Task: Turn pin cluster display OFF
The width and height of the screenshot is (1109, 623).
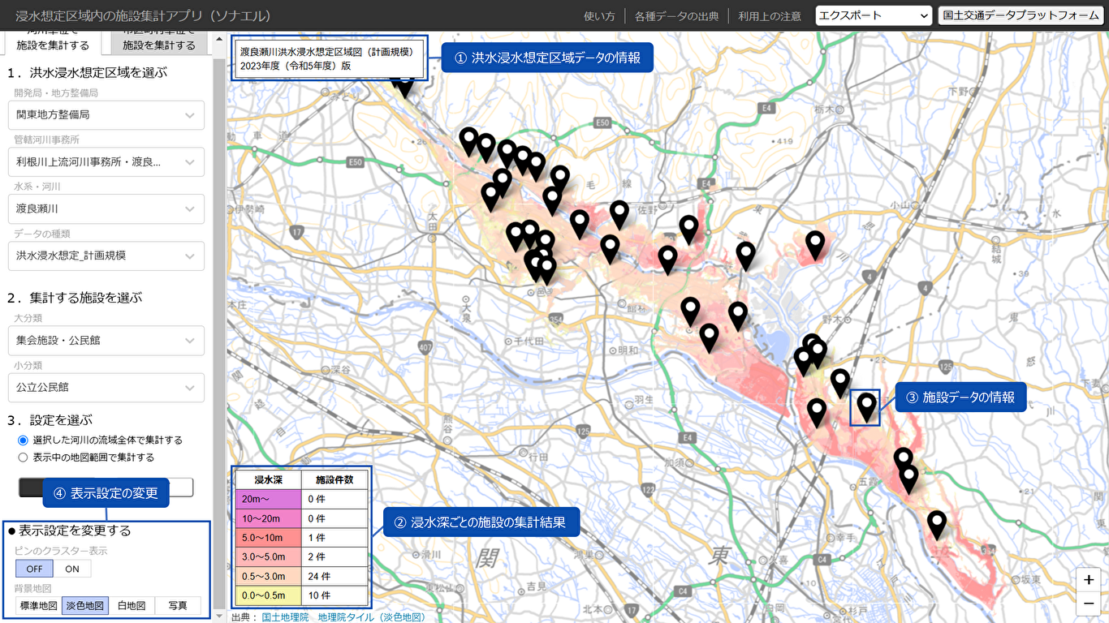Action: 34,569
